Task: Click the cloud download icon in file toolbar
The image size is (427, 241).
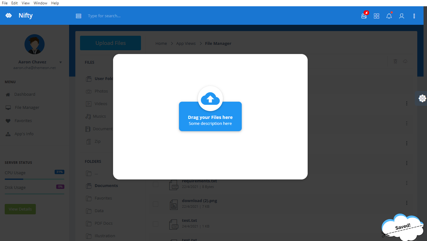Action: [405, 62]
